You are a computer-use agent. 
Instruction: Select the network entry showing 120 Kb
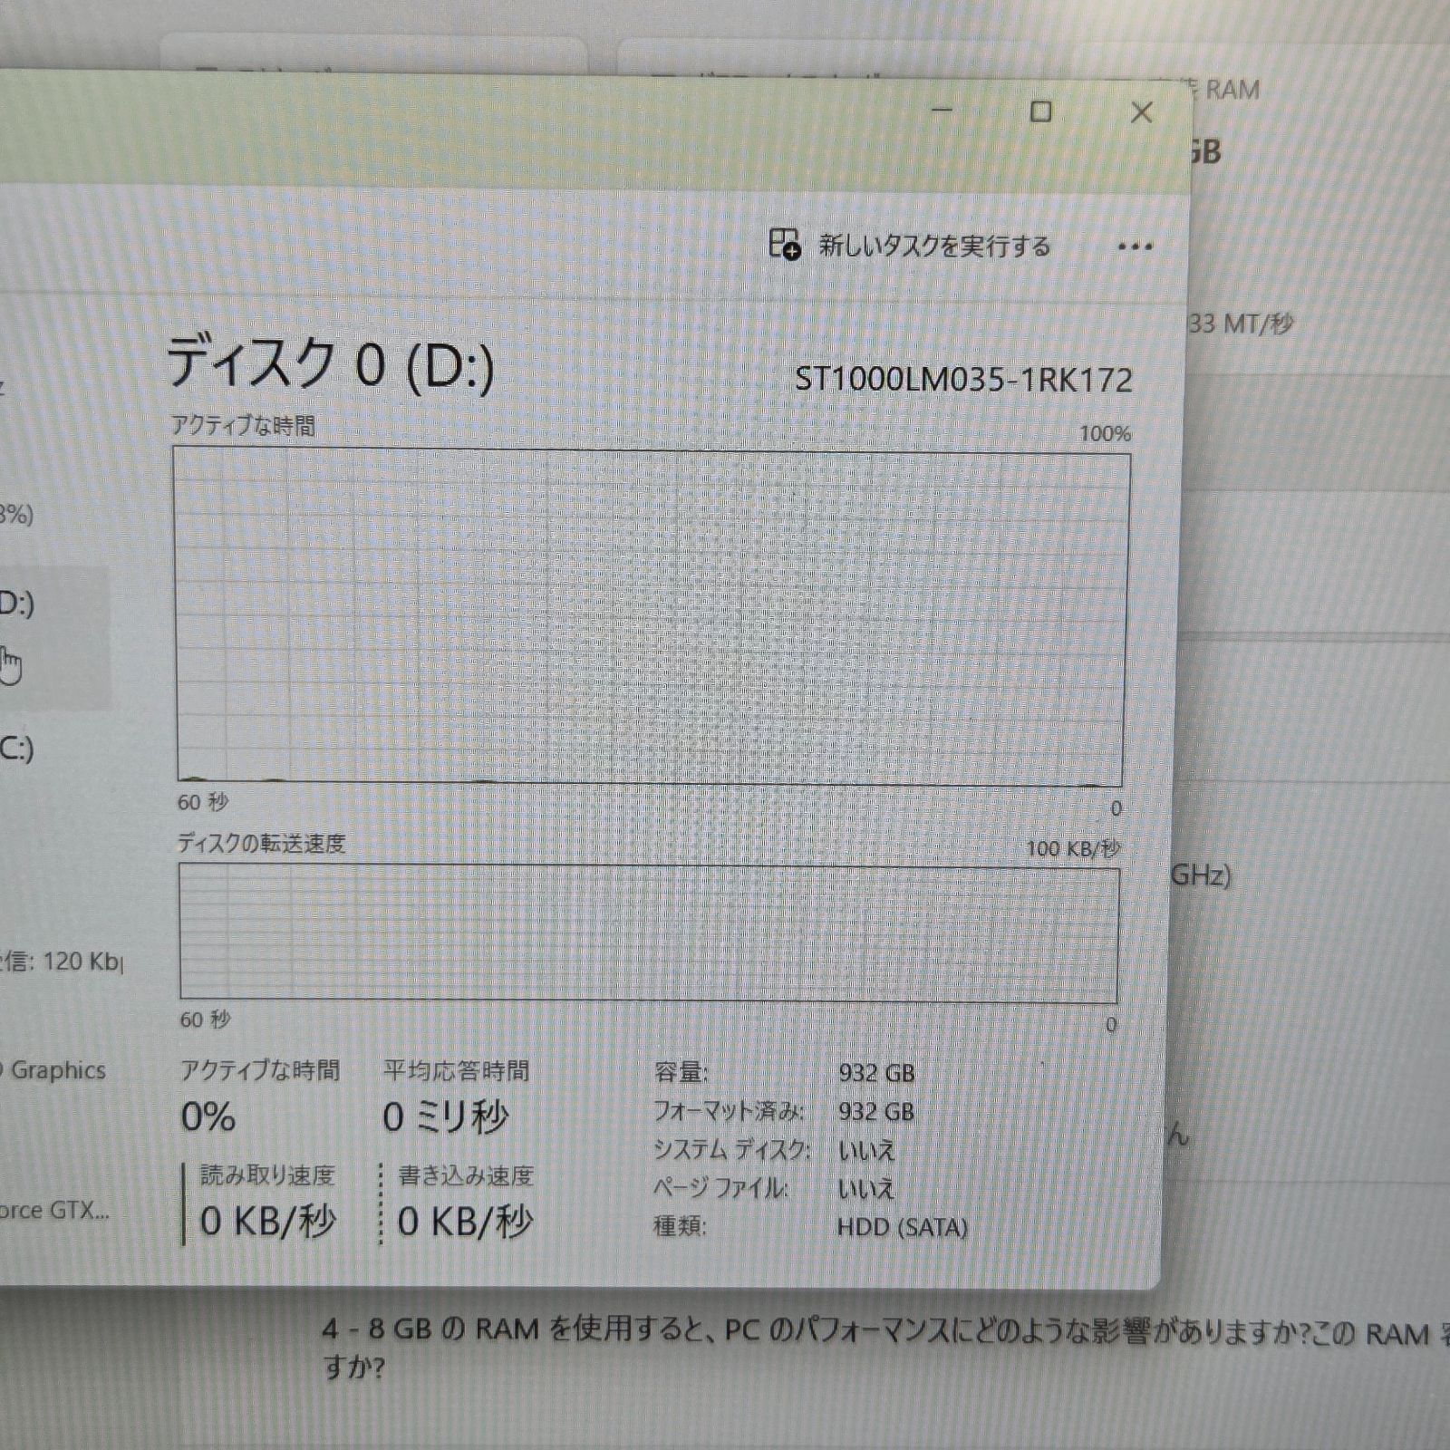[x=61, y=962]
